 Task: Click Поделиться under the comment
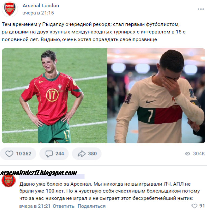coord(91,206)
